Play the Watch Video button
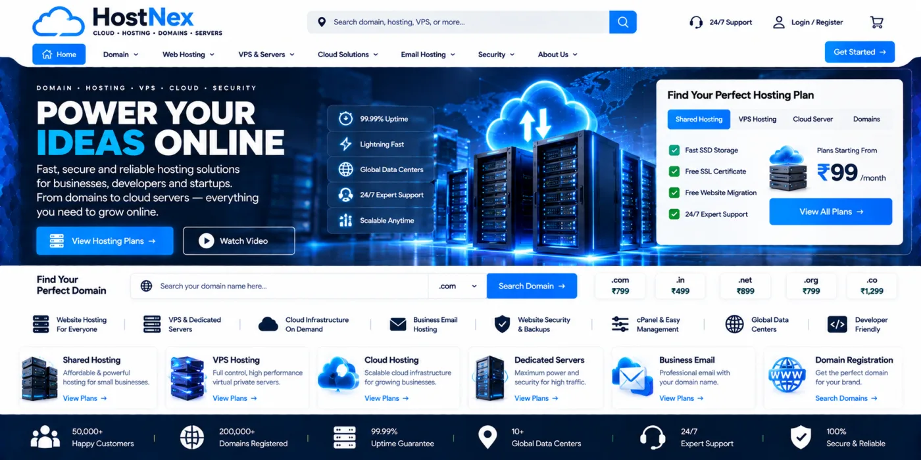 (239, 241)
